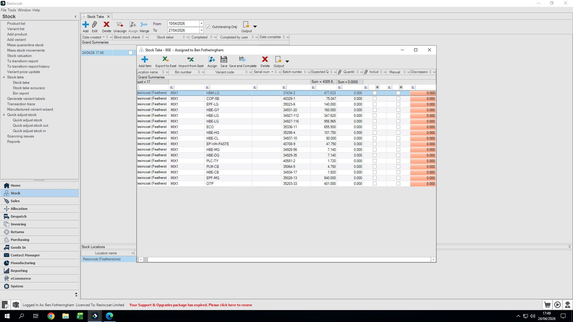Screen dimensions: 573x322
Task: Click the Import from Excel icon
Action: click(x=190, y=60)
